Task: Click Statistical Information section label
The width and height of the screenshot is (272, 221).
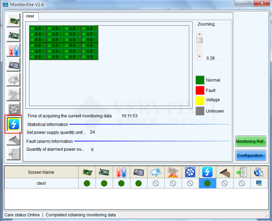Action: click(x=47, y=125)
